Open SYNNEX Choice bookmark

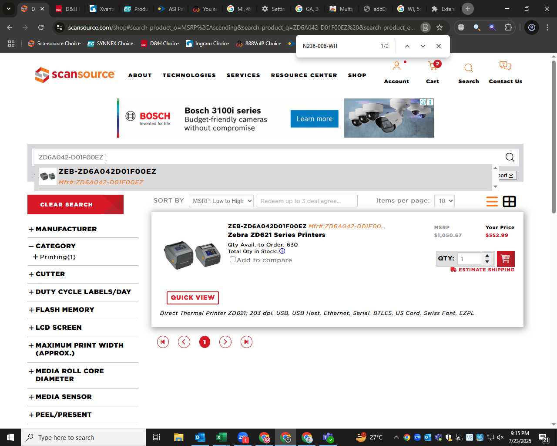tap(111, 44)
